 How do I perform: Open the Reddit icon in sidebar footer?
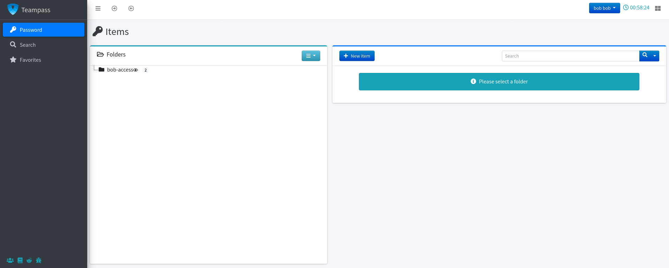[x=29, y=260]
